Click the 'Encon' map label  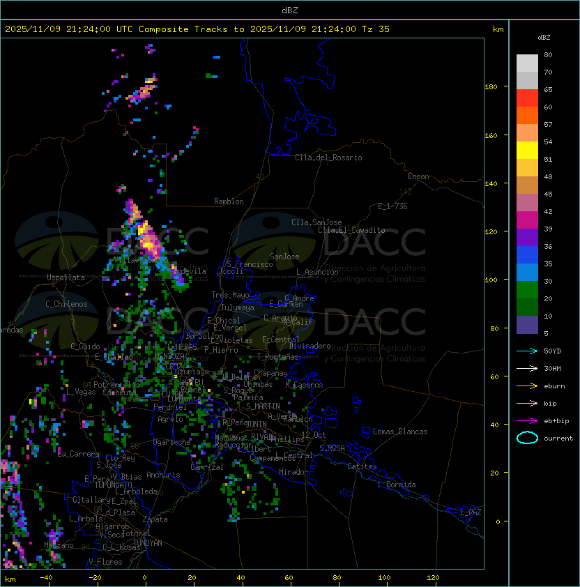418,176
